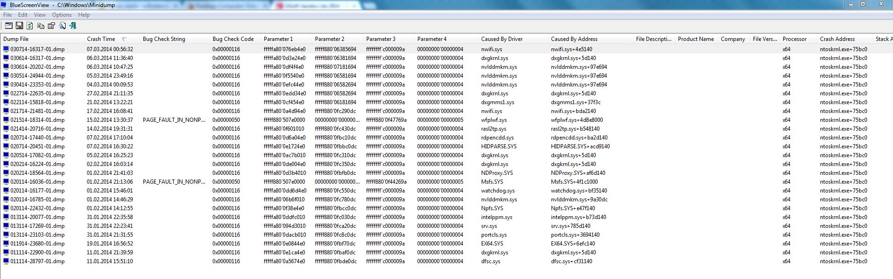Click the icon of dump 020514-17082-01.dmp
Screen dimensions: 893x279
[6, 155]
